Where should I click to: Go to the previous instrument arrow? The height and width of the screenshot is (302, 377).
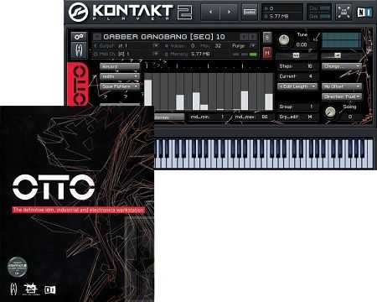[x=210, y=12]
